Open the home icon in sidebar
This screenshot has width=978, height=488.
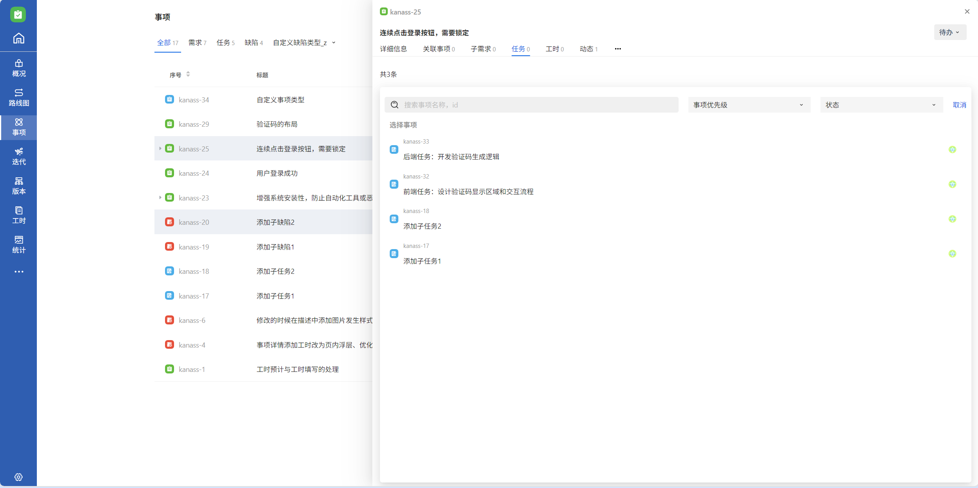[x=18, y=38]
